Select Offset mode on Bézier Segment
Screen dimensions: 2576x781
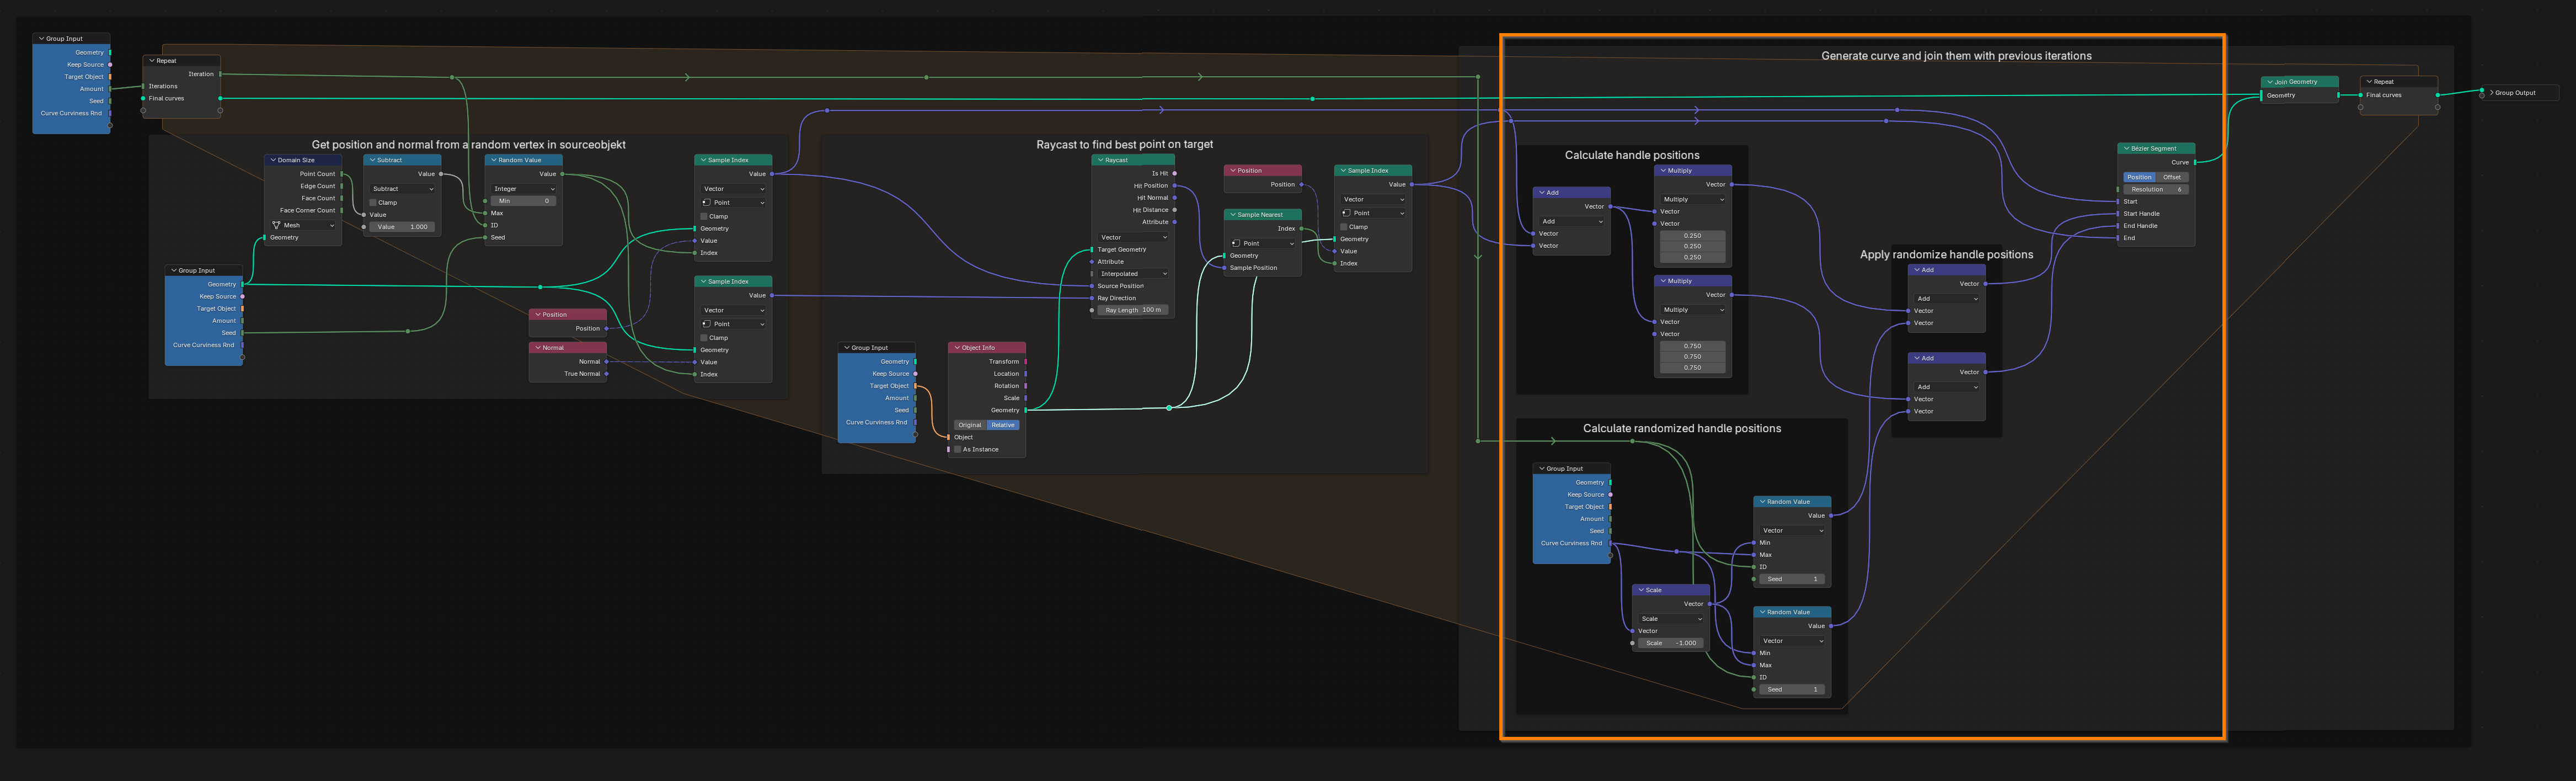click(2172, 177)
